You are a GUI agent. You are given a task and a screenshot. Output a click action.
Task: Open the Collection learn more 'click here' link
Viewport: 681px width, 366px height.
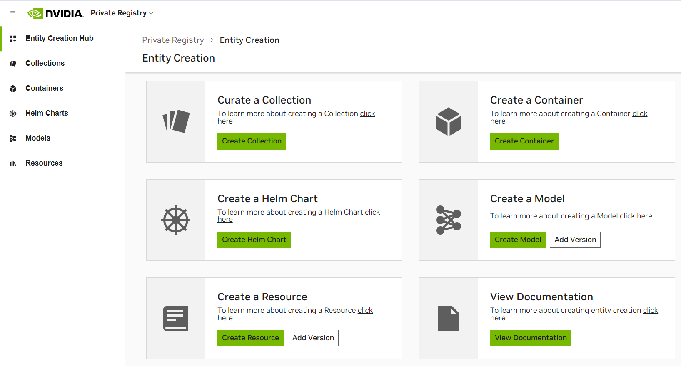click(x=367, y=114)
